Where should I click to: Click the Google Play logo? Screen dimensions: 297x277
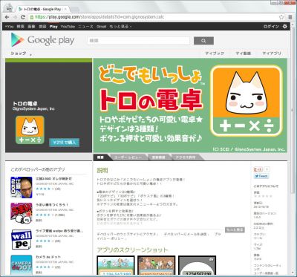pos(42,40)
